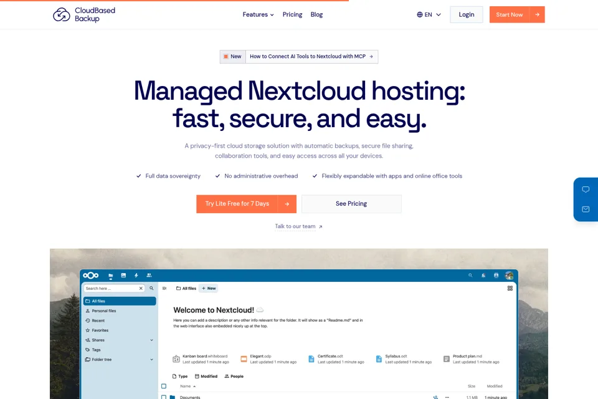The image size is (598, 399).
Task: Click the All files breadcrumb
Action: 186,288
